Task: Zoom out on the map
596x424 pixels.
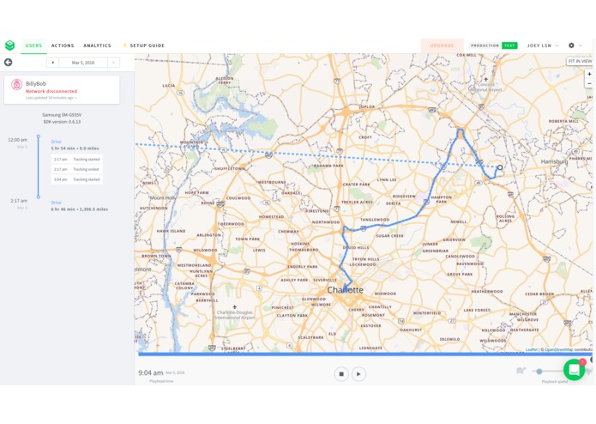Action: (589, 83)
